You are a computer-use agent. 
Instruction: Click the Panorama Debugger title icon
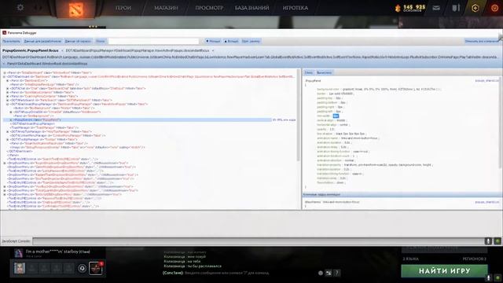pyautogui.click(x=4, y=33)
